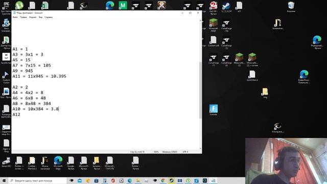The width and height of the screenshot is (327, 184).
Task: Click the Notepad vertical scrollbar thumb
Action: [x=200, y=90]
